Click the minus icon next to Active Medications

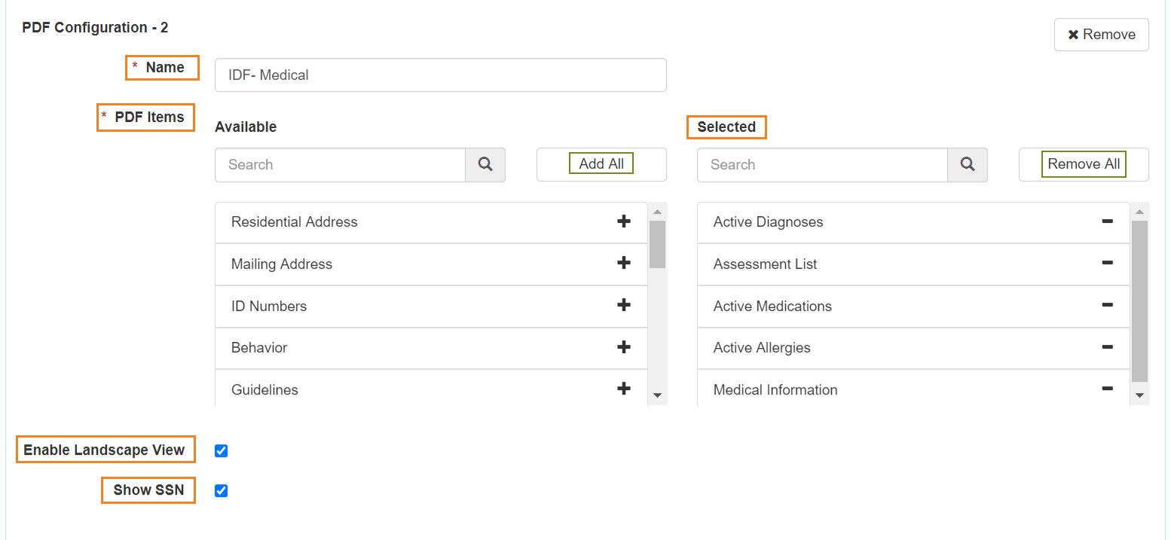pyautogui.click(x=1107, y=306)
